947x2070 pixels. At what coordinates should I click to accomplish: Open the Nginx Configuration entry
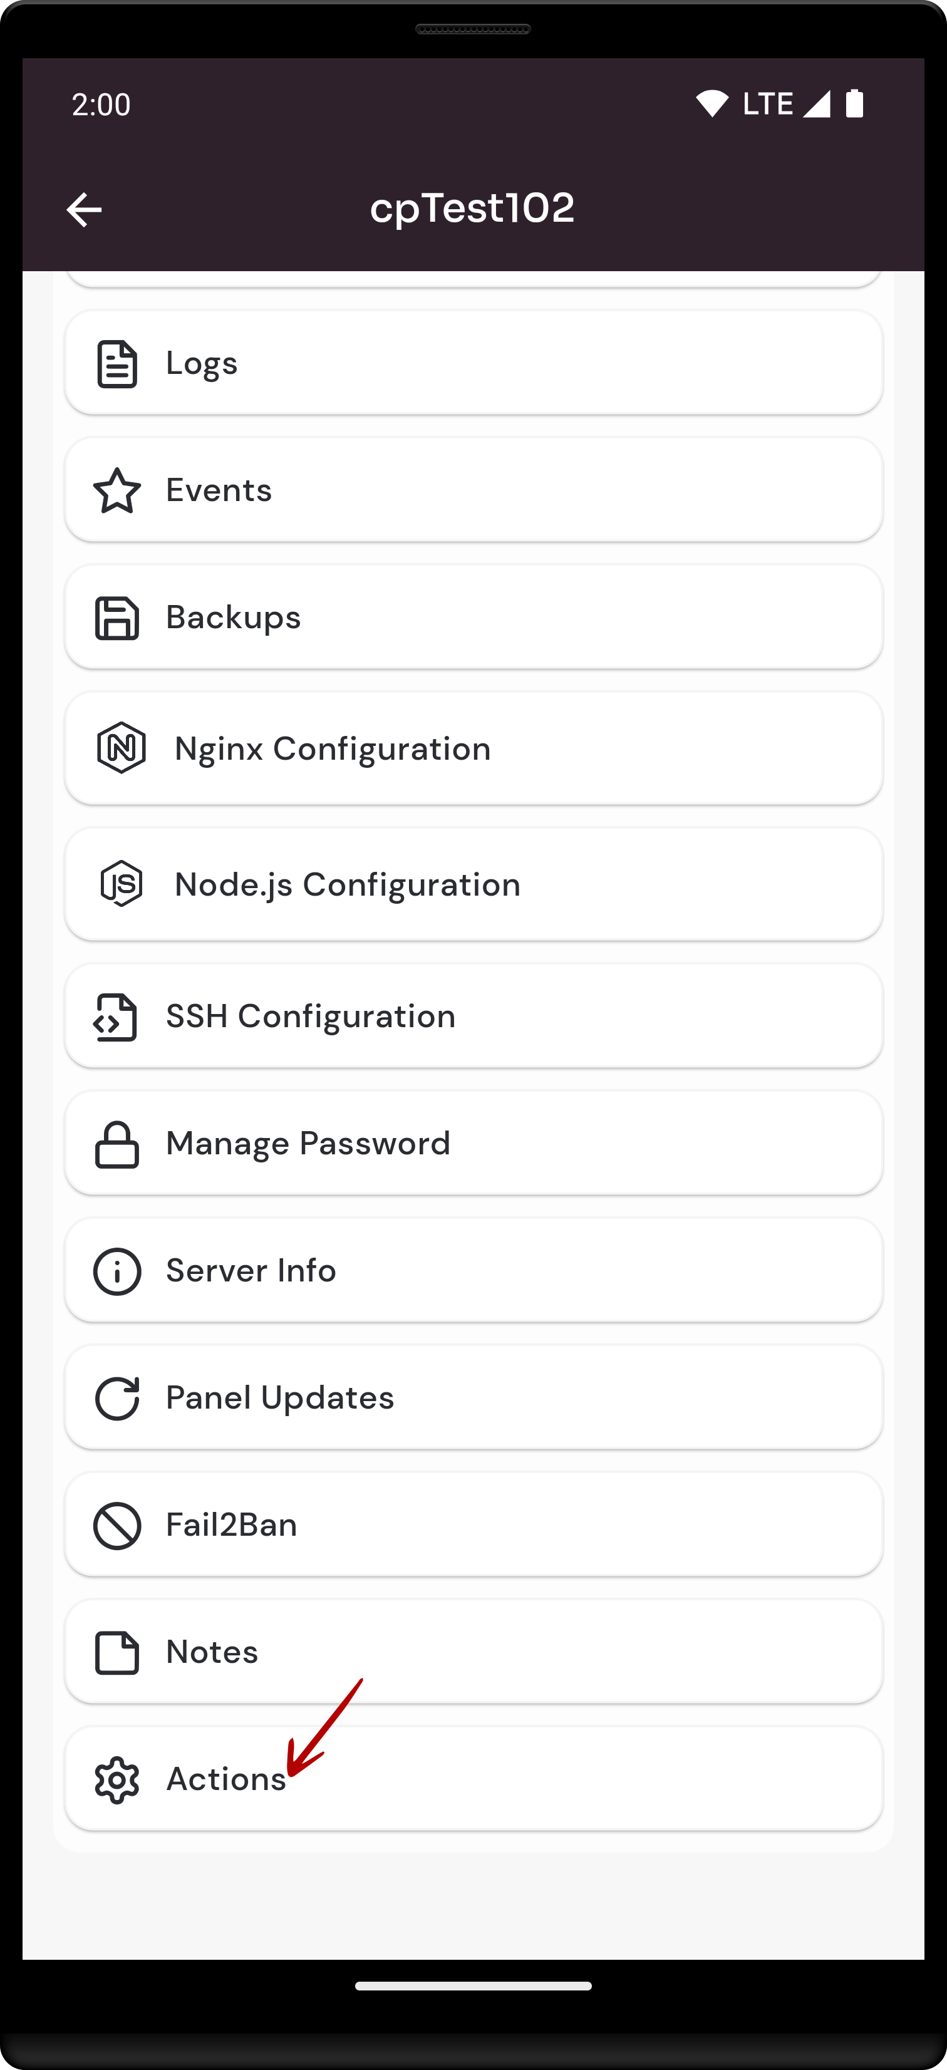(473, 748)
